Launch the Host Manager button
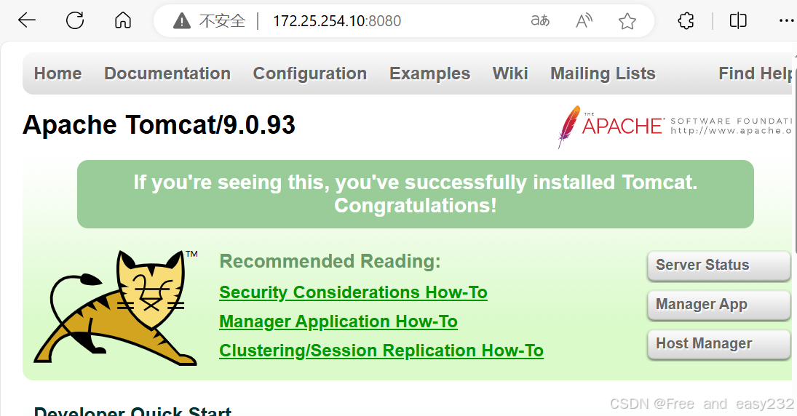 [718, 344]
